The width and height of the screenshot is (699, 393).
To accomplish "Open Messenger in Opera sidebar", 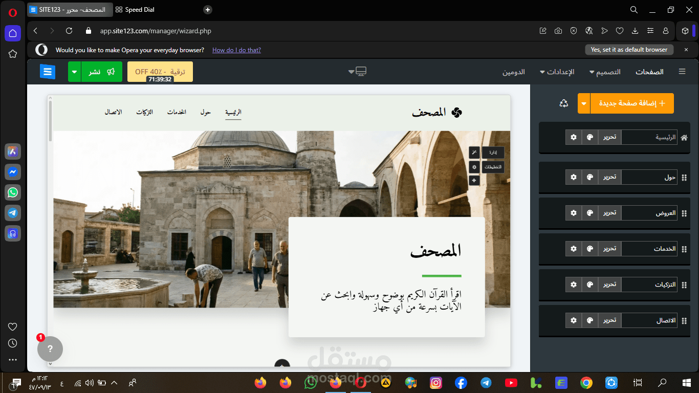I will [x=13, y=172].
